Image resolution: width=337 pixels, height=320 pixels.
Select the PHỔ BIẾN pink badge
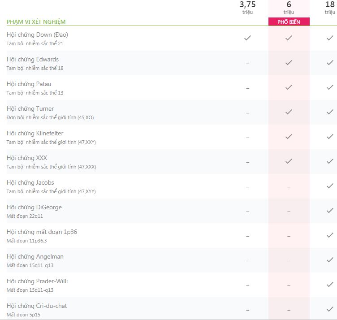289,22
